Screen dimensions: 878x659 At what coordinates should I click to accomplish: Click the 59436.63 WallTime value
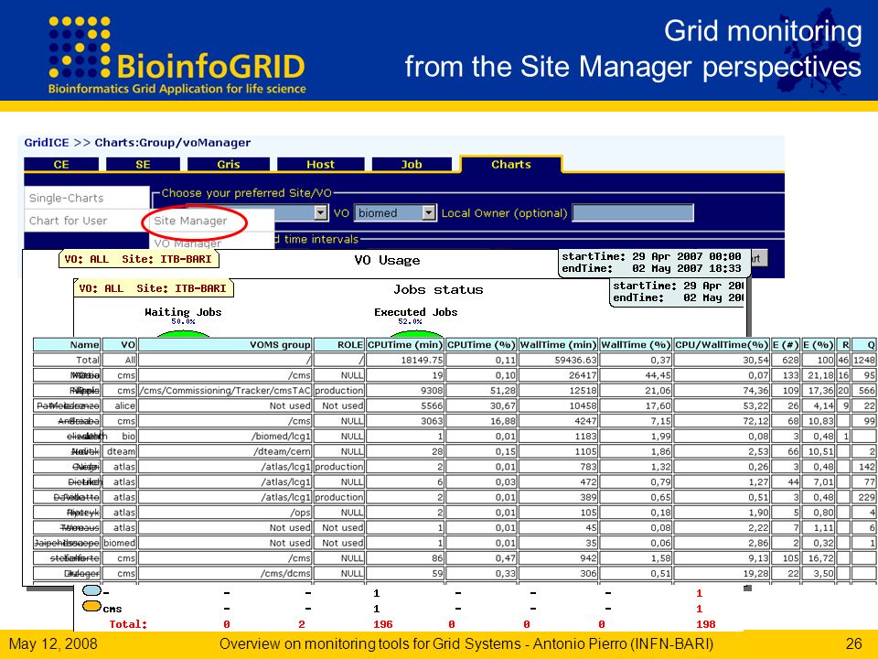(558, 360)
